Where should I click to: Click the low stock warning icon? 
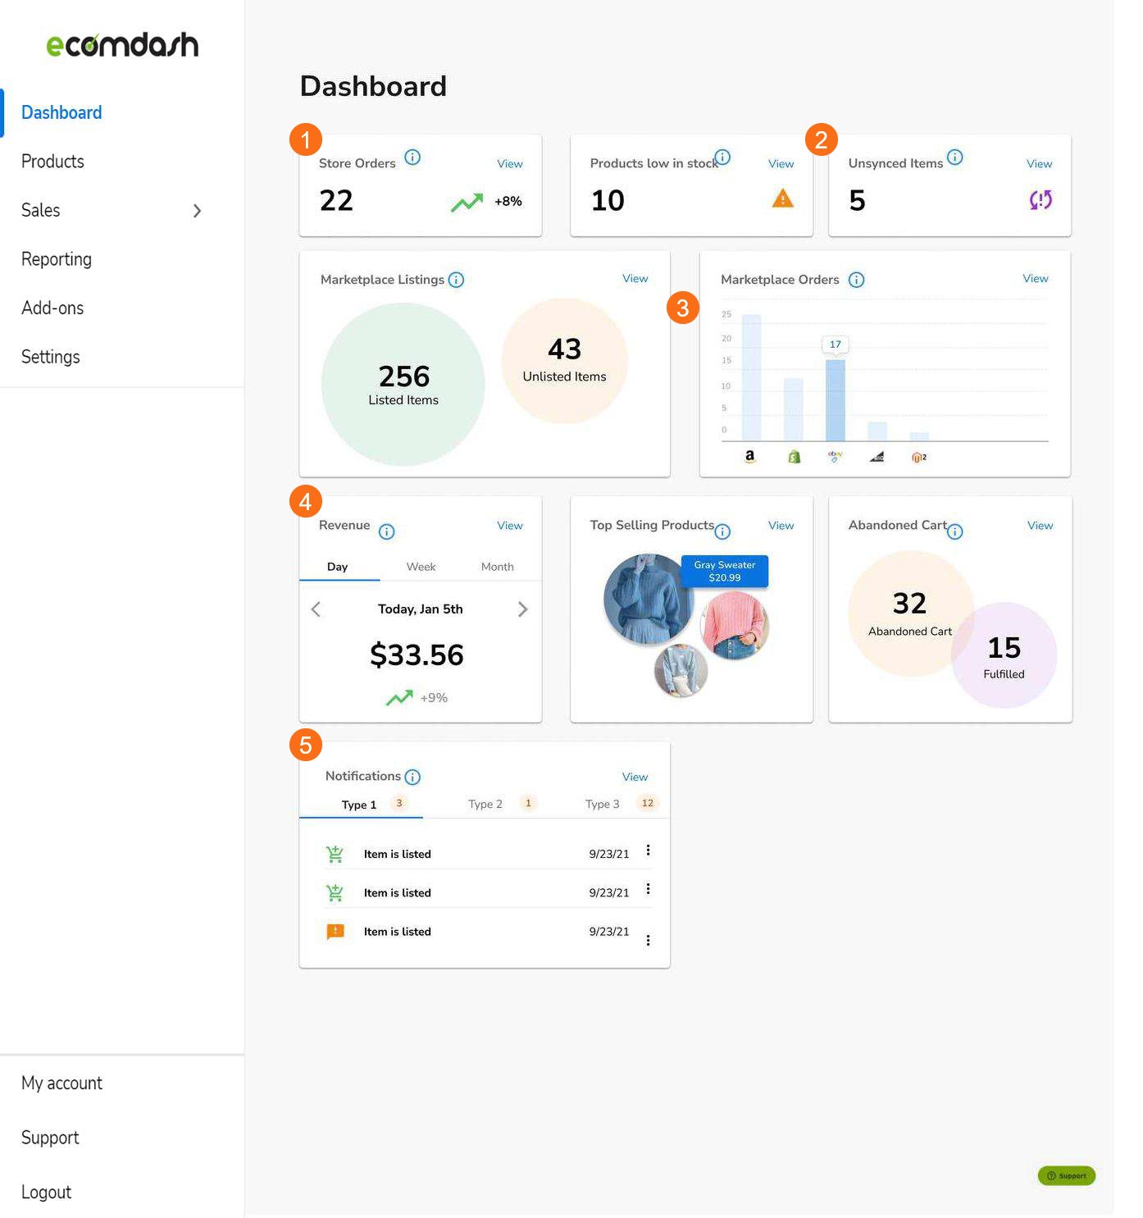coord(783,199)
